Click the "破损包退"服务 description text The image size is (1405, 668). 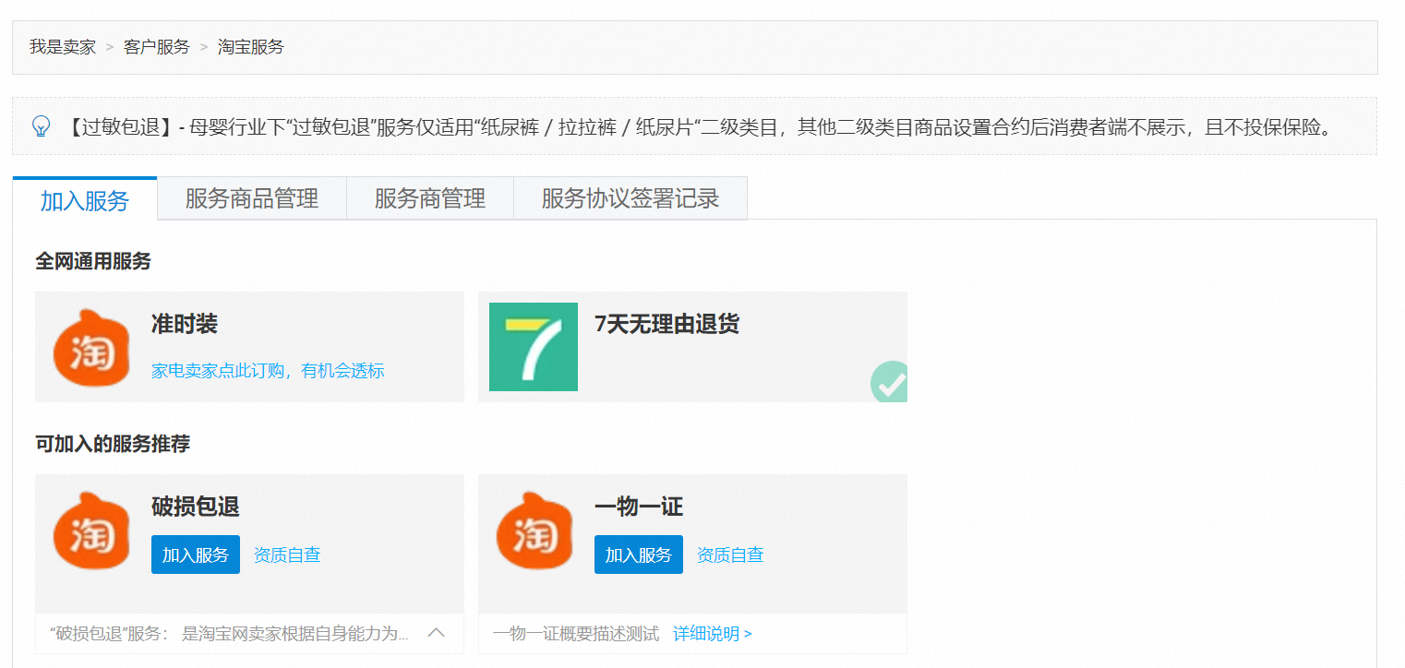(229, 634)
